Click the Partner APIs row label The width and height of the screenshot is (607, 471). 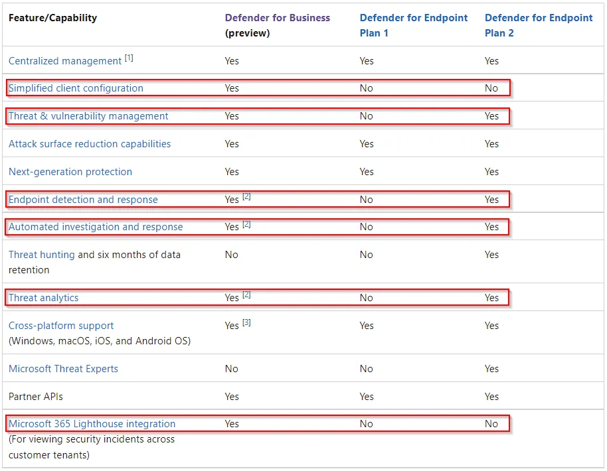point(36,396)
